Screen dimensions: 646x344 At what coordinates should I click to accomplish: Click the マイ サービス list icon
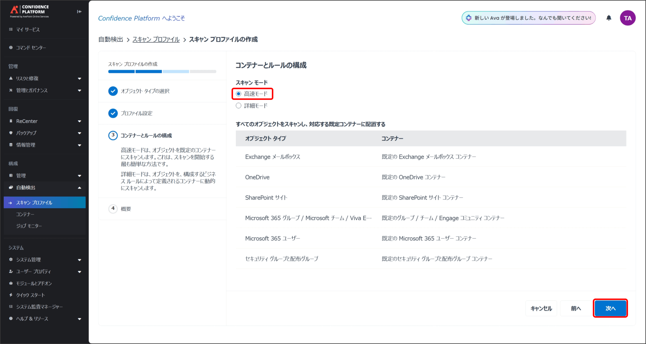click(11, 29)
